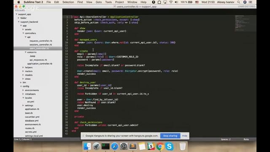Expand the bin folder
Screen dimensions: 270x152
pos(21,83)
